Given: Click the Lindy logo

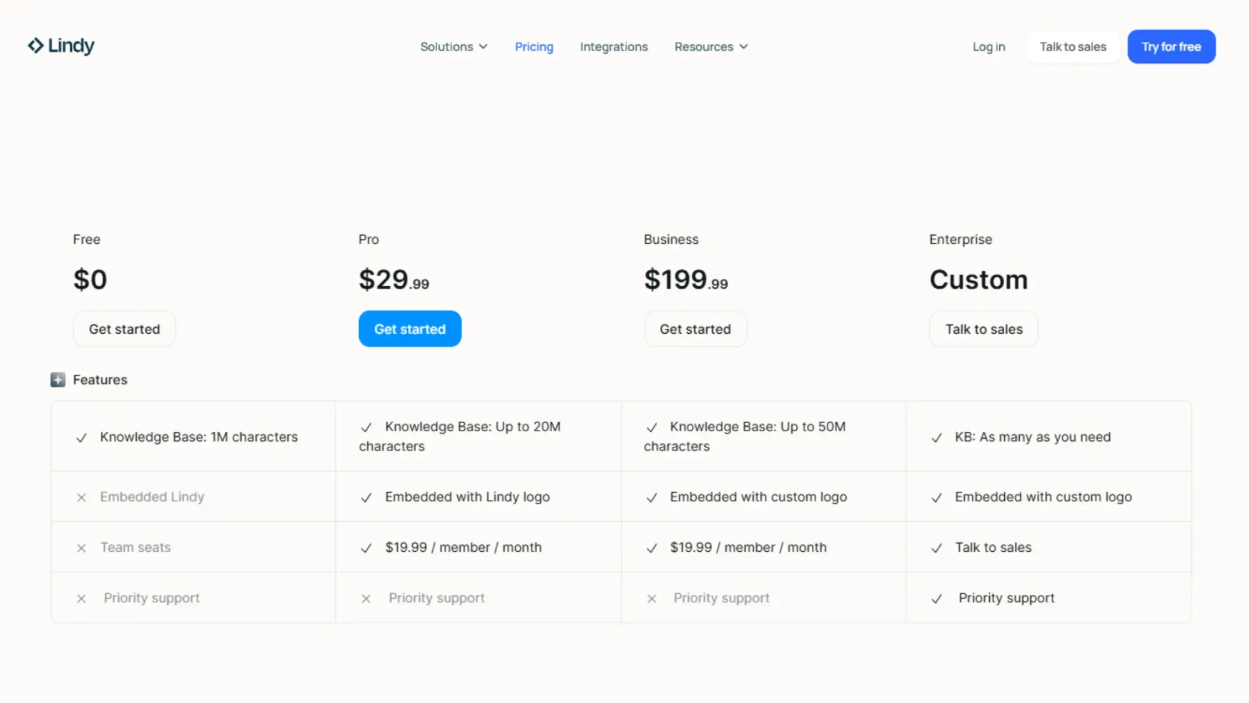Looking at the screenshot, I should [61, 46].
